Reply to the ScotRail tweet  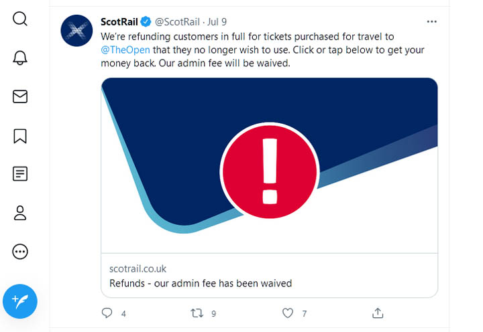(107, 313)
